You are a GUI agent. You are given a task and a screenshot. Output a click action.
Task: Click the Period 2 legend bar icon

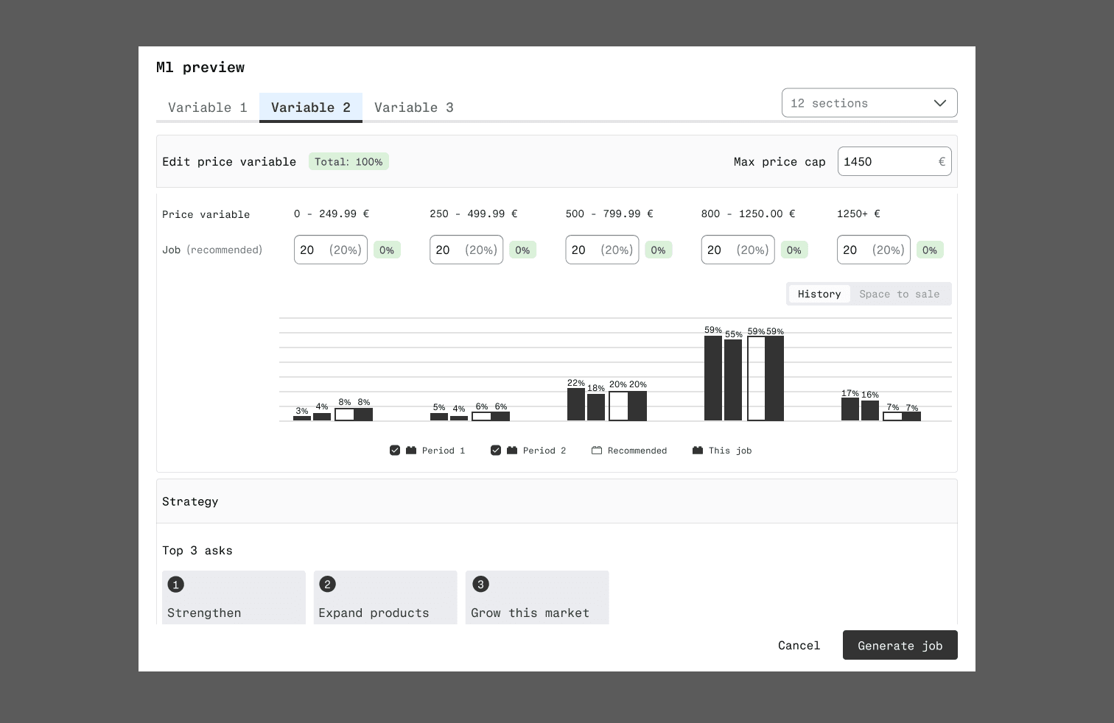(512, 451)
